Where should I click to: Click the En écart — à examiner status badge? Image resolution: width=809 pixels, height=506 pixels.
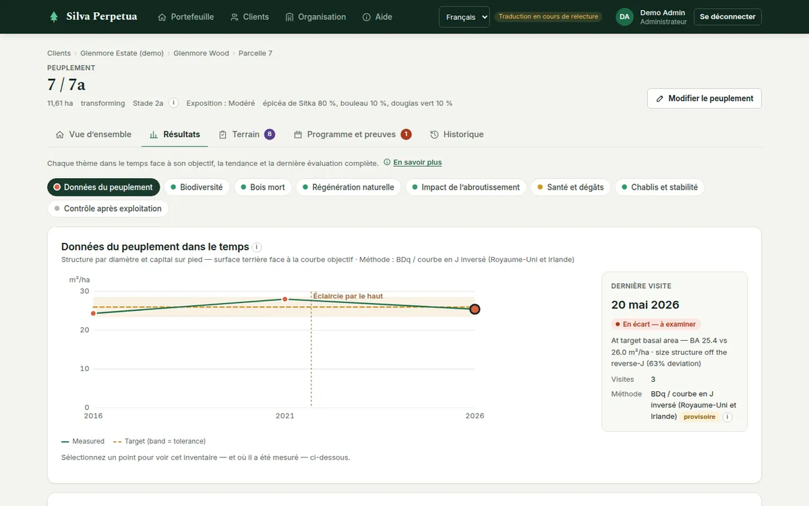click(x=656, y=325)
